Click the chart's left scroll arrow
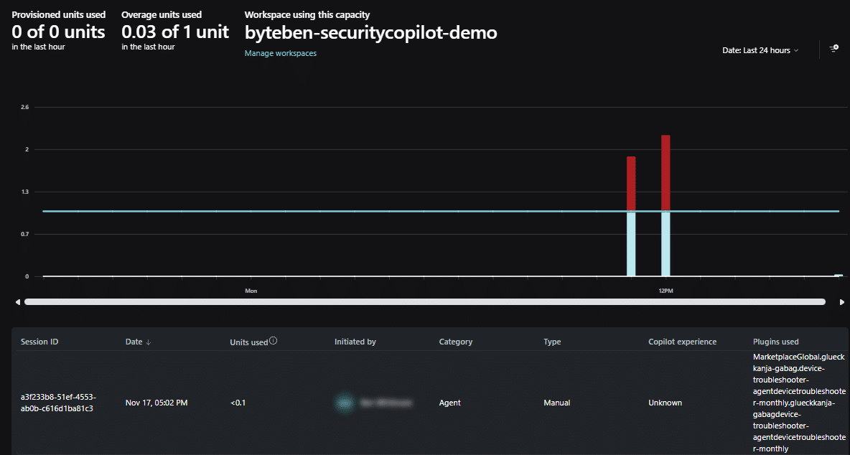The height and width of the screenshot is (455, 850). pos(18,302)
